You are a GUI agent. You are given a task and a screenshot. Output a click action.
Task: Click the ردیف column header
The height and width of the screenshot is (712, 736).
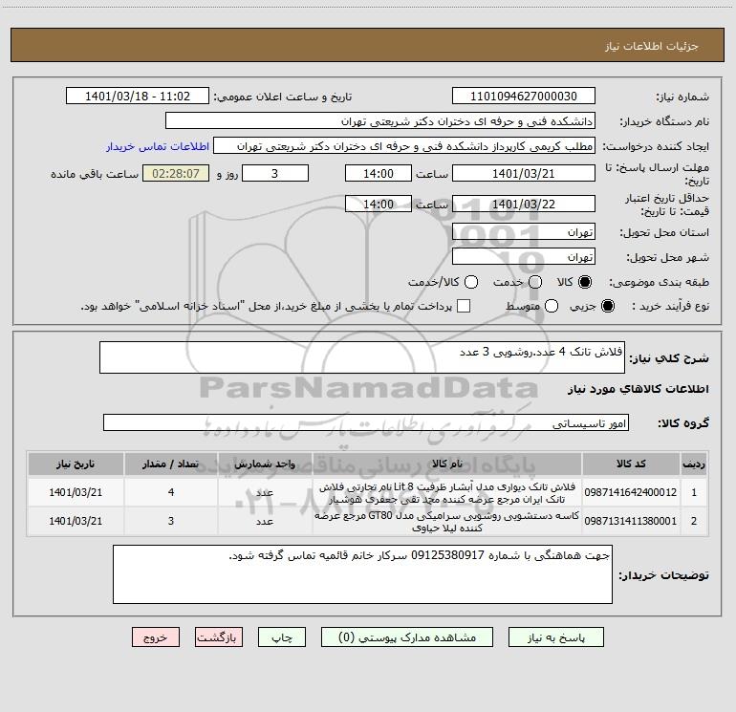694,464
